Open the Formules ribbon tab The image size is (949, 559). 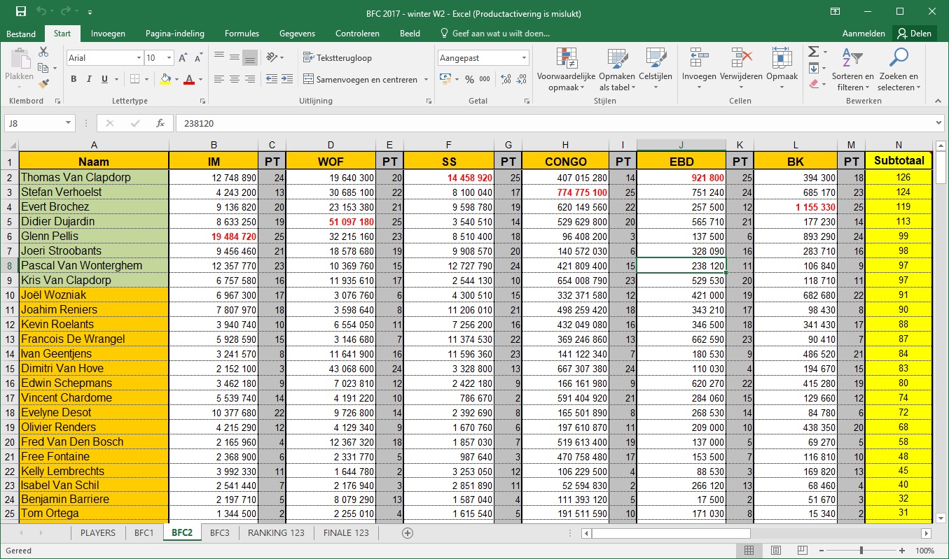coord(242,34)
